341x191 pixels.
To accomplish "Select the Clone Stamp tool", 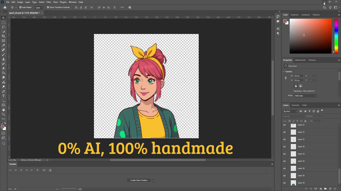I will coord(3,59).
